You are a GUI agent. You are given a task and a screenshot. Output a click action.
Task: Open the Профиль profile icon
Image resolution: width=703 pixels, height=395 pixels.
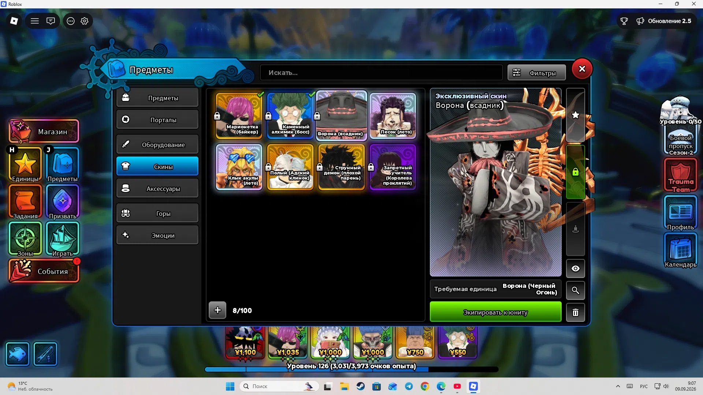click(x=681, y=213)
